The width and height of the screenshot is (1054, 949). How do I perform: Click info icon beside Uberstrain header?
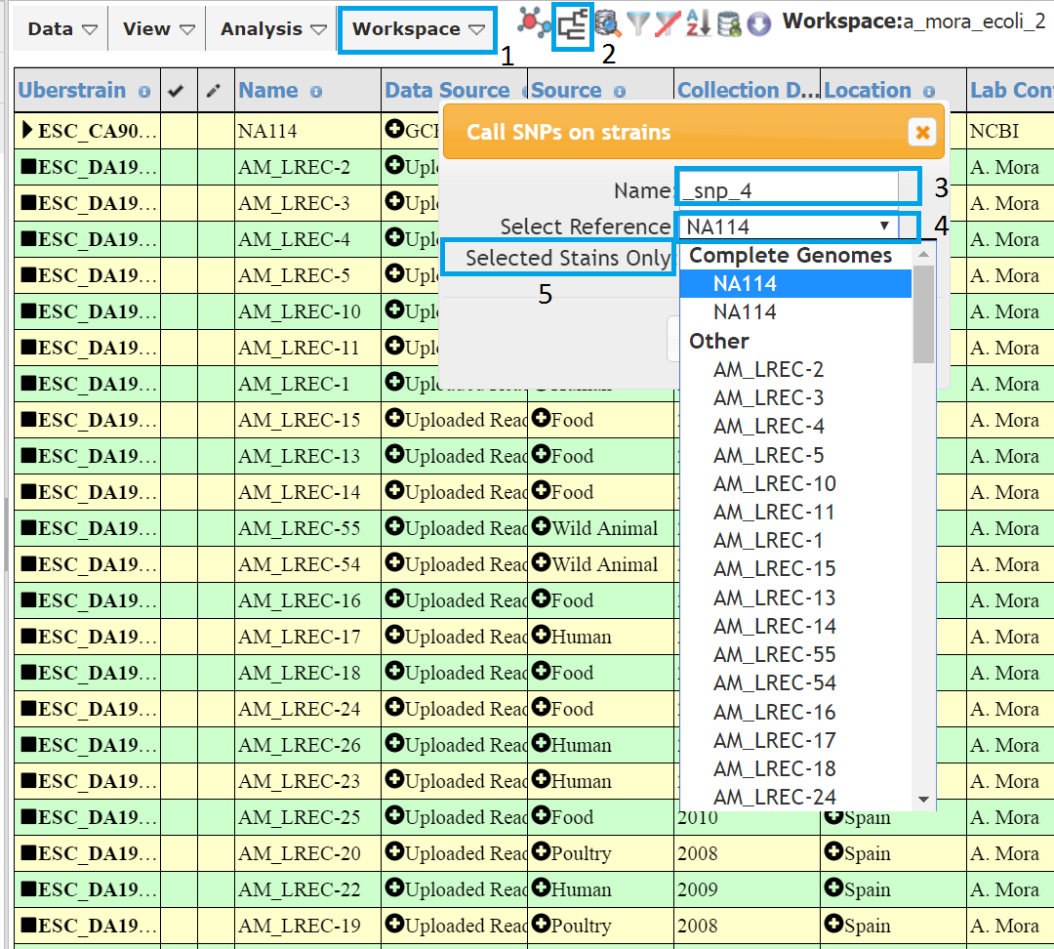coord(143,92)
